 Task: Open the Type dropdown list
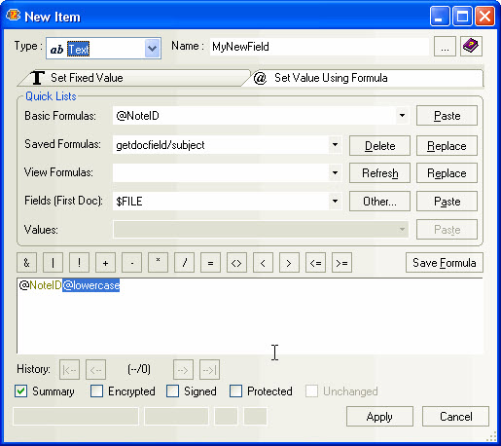coord(153,49)
